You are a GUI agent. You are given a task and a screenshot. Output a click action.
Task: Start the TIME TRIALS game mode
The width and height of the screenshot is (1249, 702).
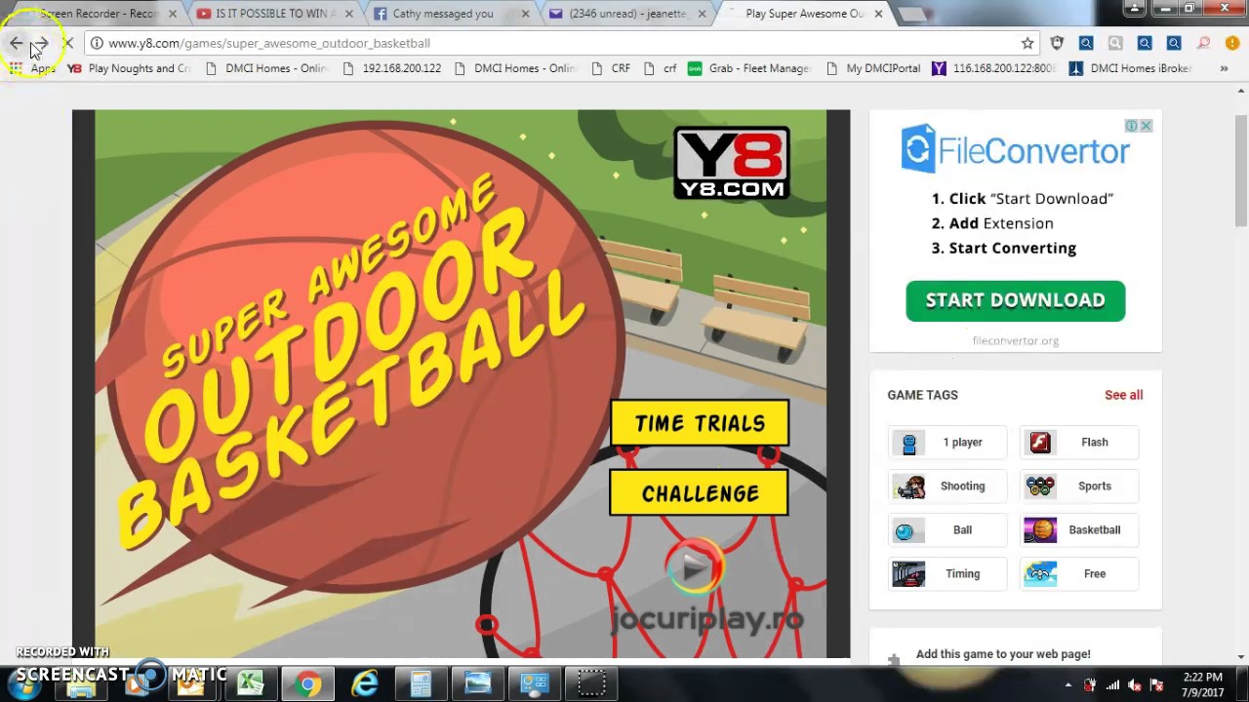click(x=700, y=423)
